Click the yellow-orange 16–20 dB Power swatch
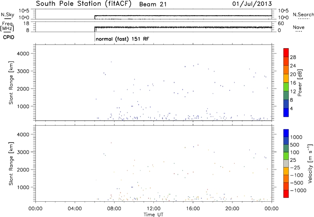The width and height of the screenshot is (314, 217). point(286,78)
